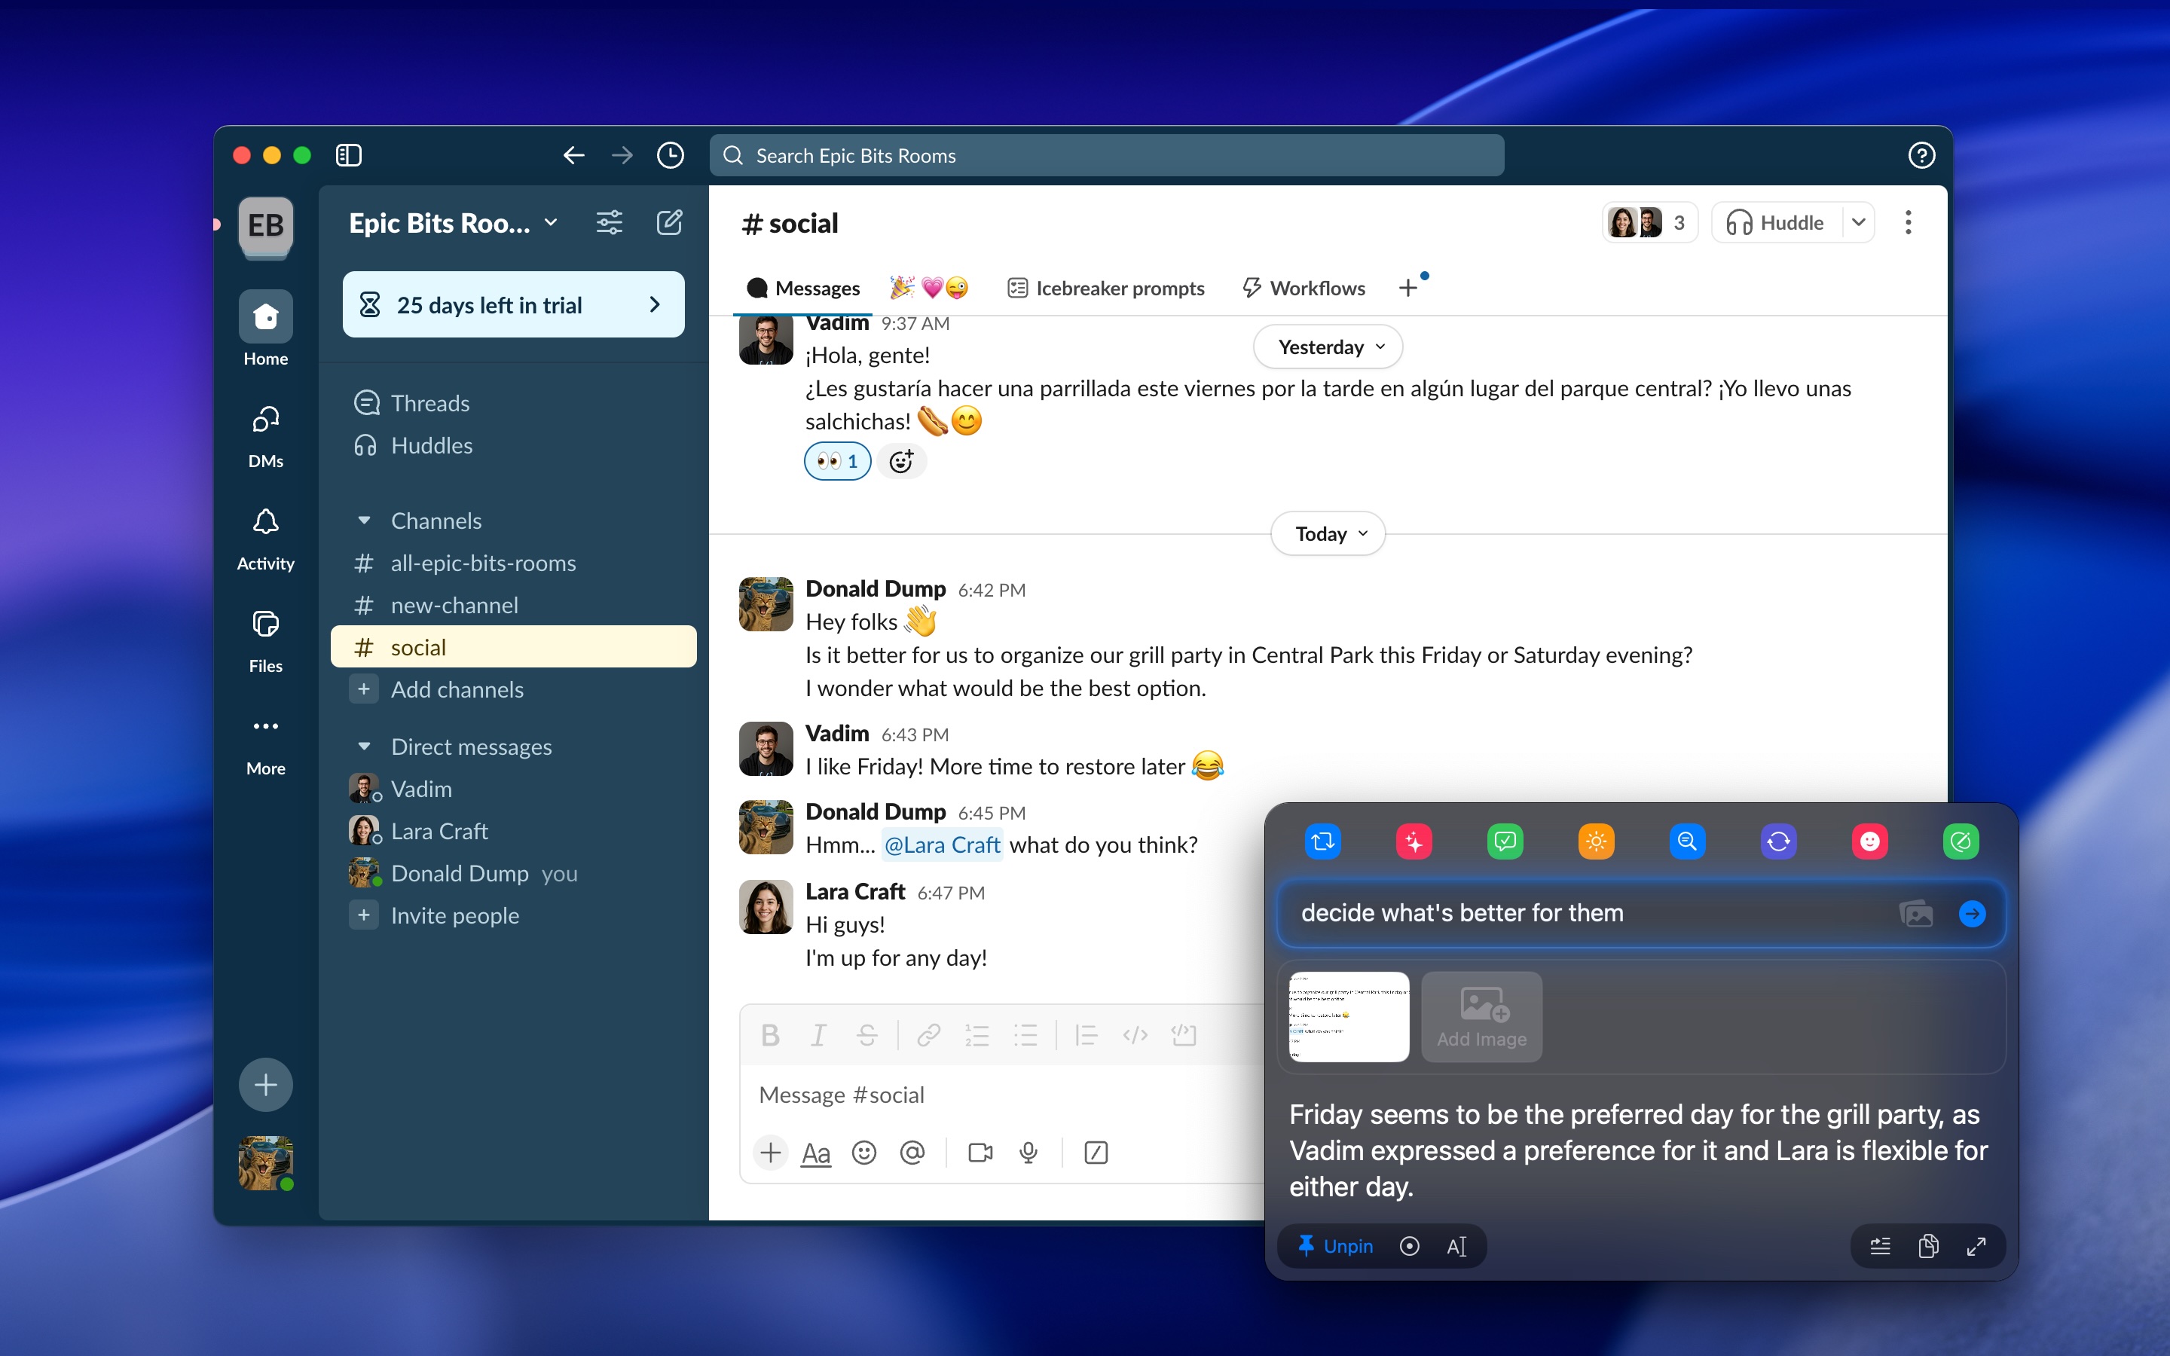
Task: Apply strikethrough formatting in composer
Action: [x=867, y=1035]
